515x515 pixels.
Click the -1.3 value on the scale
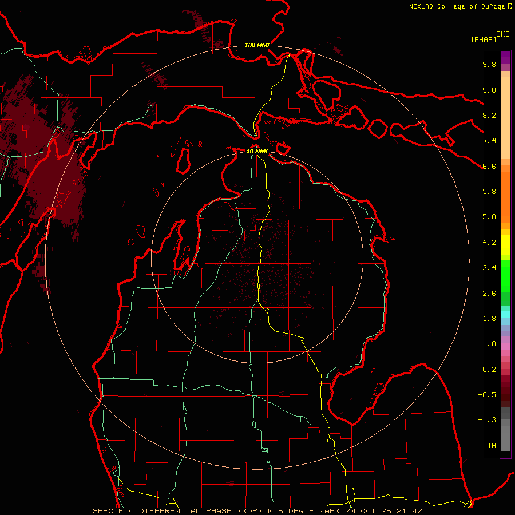[x=487, y=420]
